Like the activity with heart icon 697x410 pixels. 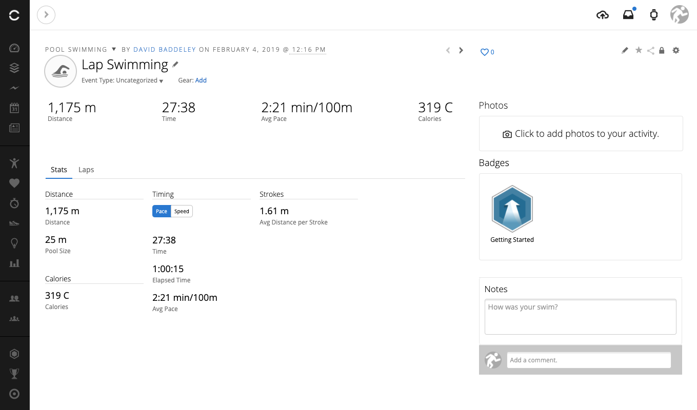484,52
